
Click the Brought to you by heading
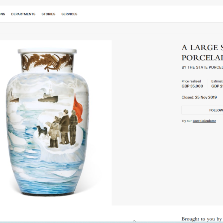pyautogui.click(x=202, y=219)
